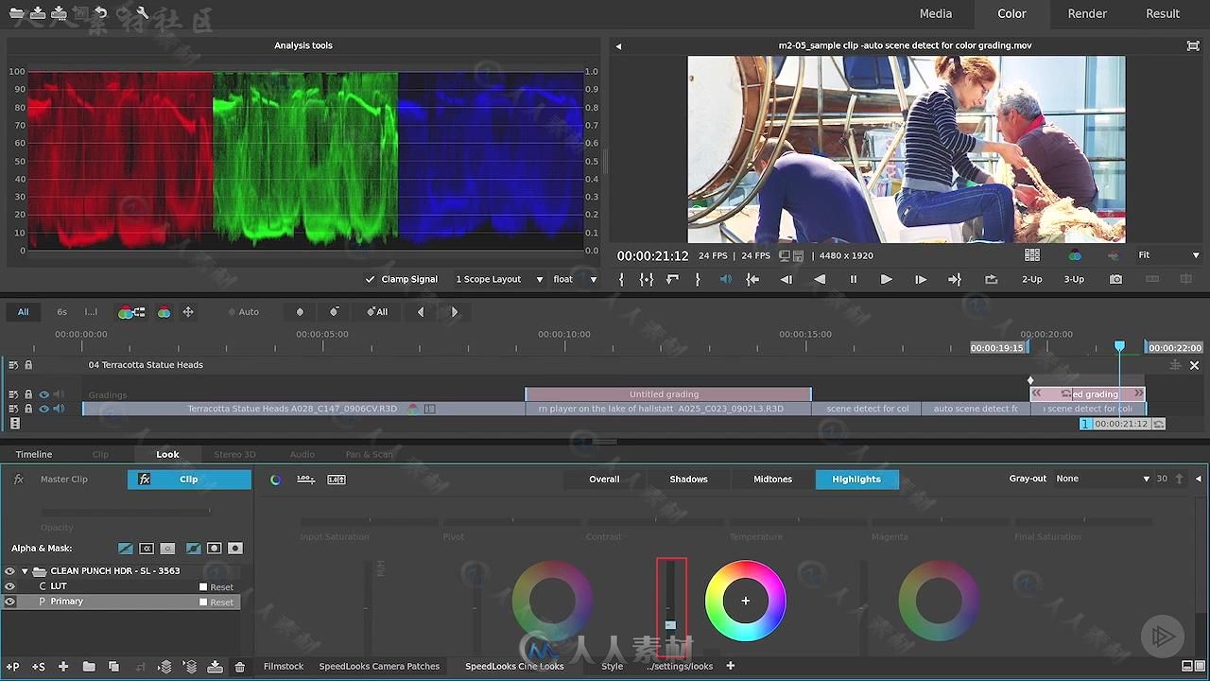Image resolution: width=1210 pixels, height=681 pixels.
Task: Open Filmstock looks tab
Action: click(284, 666)
